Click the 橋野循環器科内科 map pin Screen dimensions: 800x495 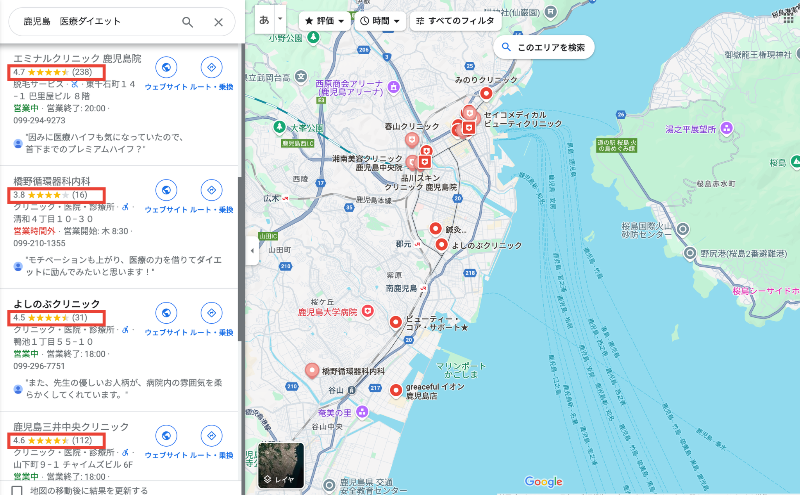tap(312, 370)
